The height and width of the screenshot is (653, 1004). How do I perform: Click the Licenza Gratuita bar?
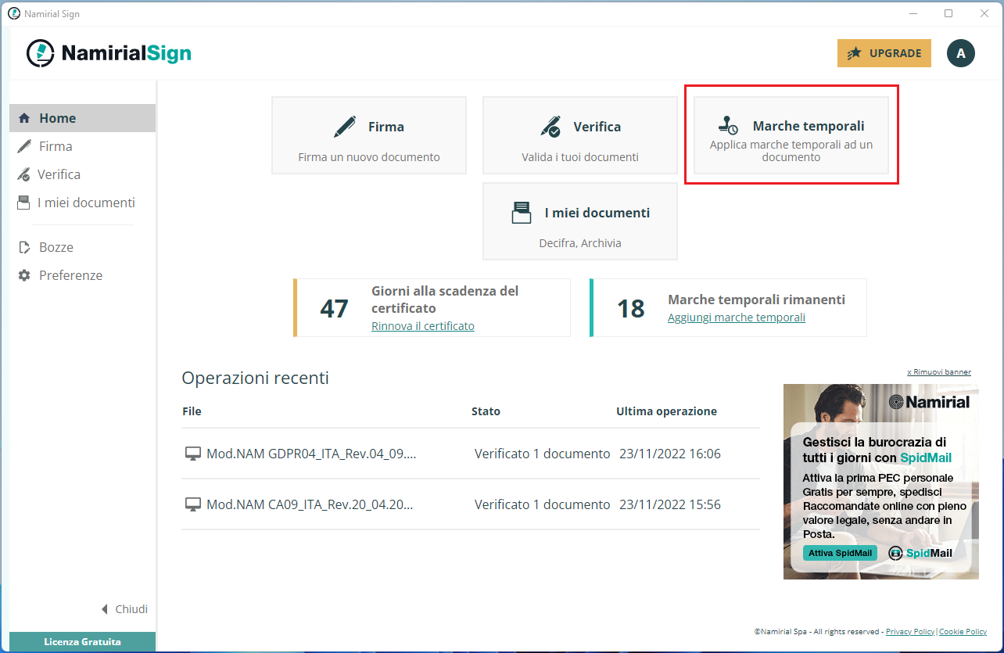click(82, 641)
